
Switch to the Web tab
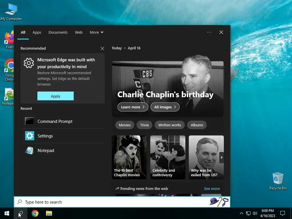[79, 32]
